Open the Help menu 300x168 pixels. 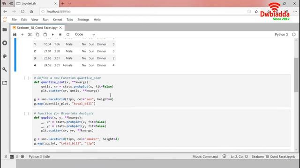(97, 20)
